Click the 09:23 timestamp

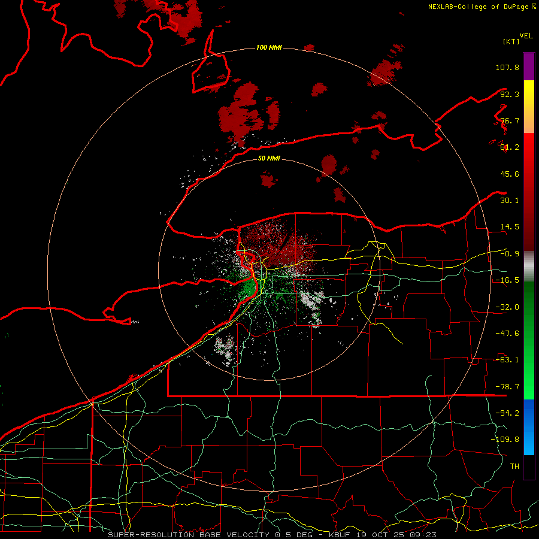[x=423, y=535]
